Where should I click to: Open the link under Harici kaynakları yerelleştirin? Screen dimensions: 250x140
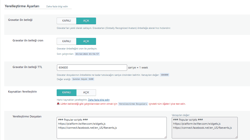point(99,100)
